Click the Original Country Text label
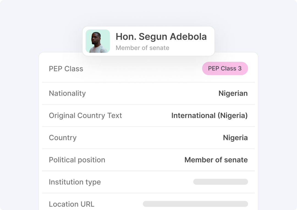This screenshot has height=210, width=297. click(86, 115)
